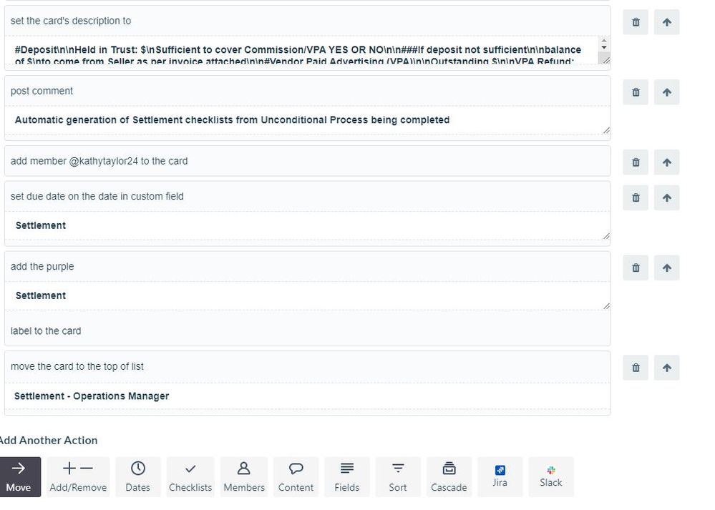Select the Sort action tab
Screen dimensions: 715x510
pyautogui.click(x=398, y=476)
